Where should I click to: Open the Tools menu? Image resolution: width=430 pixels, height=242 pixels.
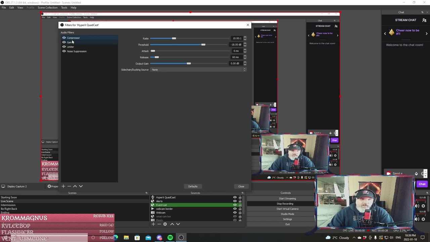click(x=64, y=7)
